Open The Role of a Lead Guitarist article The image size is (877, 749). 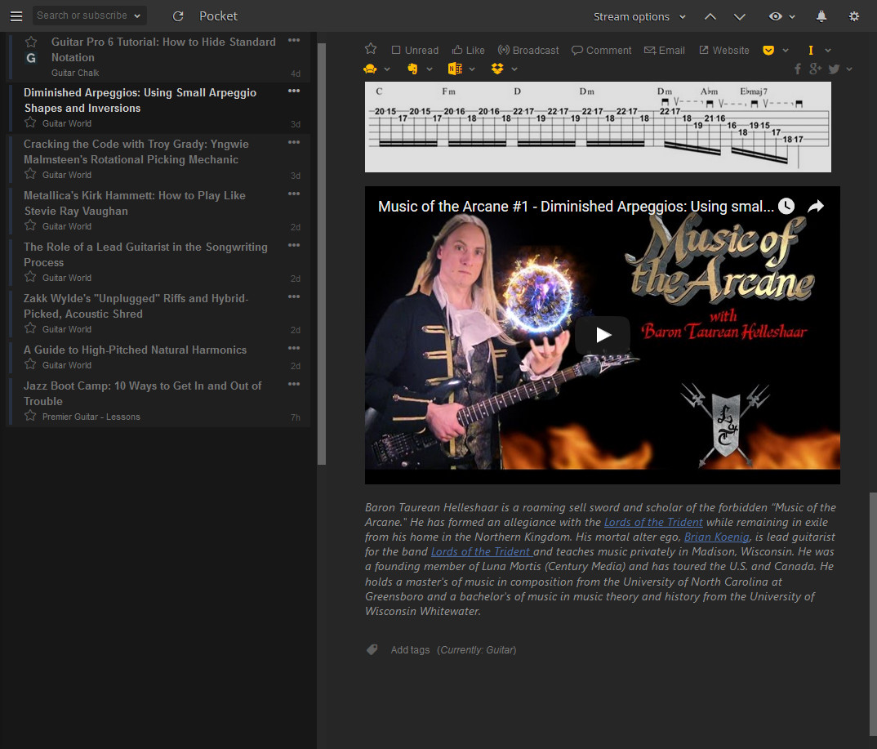coord(145,255)
